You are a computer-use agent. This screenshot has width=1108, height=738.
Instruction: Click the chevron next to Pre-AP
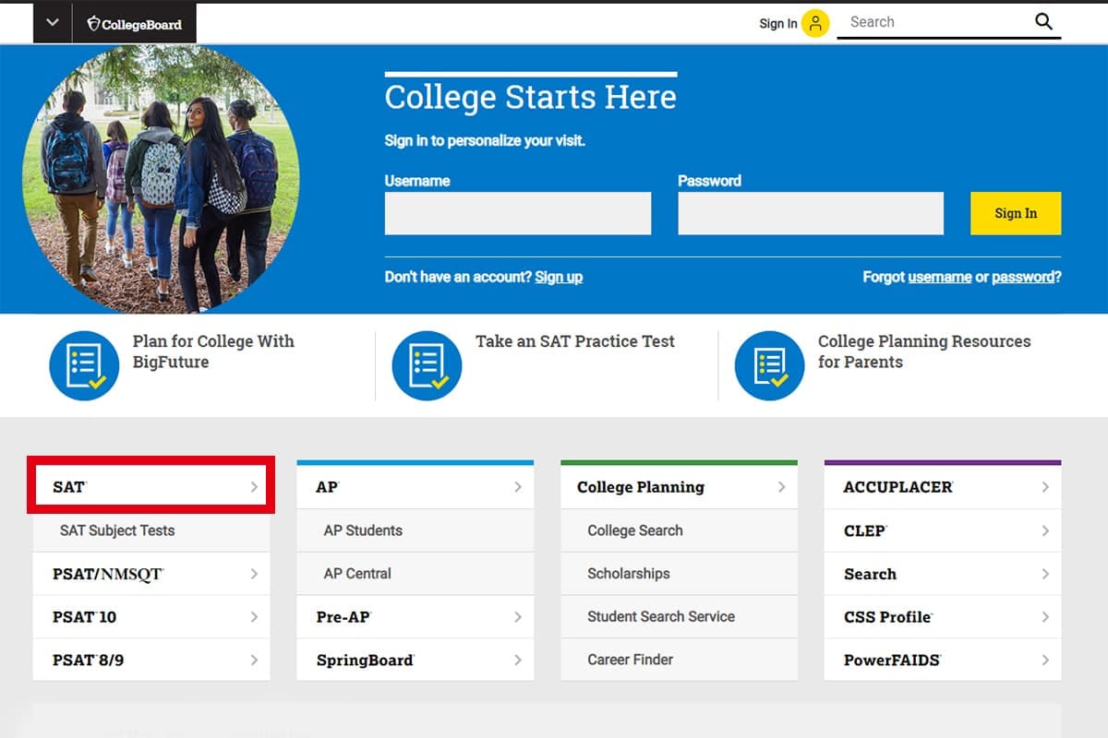point(518,617)
